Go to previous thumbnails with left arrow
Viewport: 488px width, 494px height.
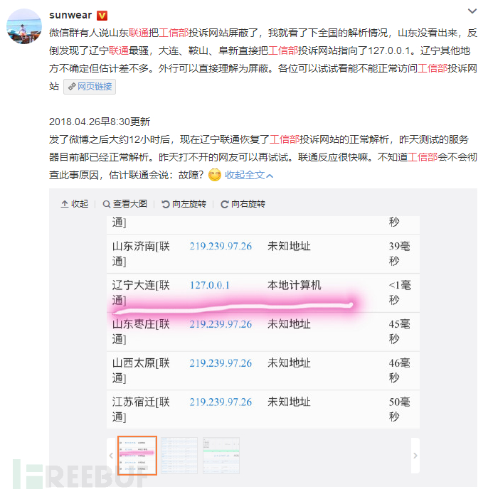tap(111, 456)
